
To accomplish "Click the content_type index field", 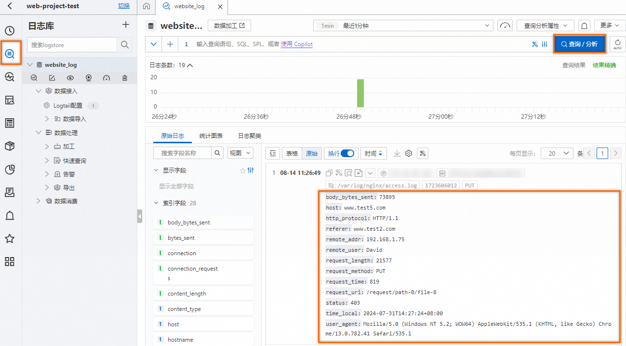I will (x=203, y=309).
